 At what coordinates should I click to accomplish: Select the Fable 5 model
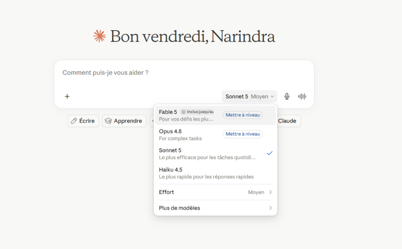pyautogui.click(x=216, y=115)
